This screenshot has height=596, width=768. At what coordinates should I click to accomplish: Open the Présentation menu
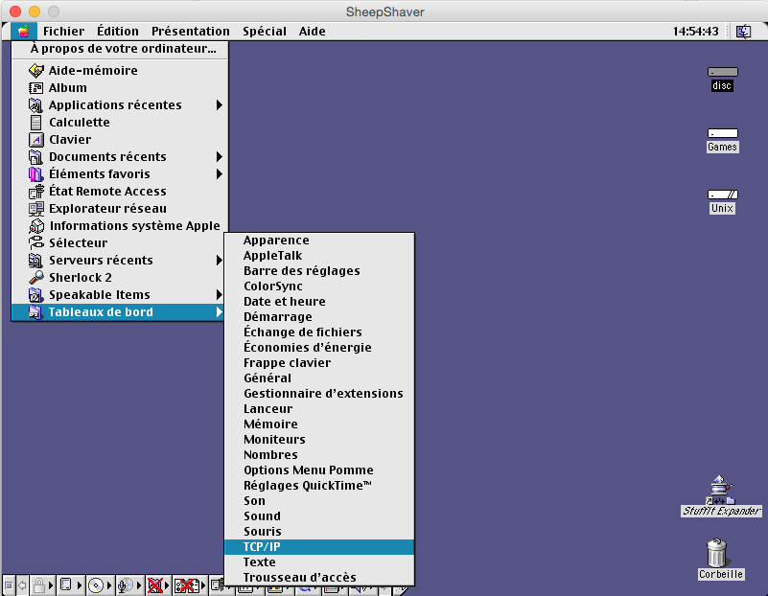click(x=191, y=32)
